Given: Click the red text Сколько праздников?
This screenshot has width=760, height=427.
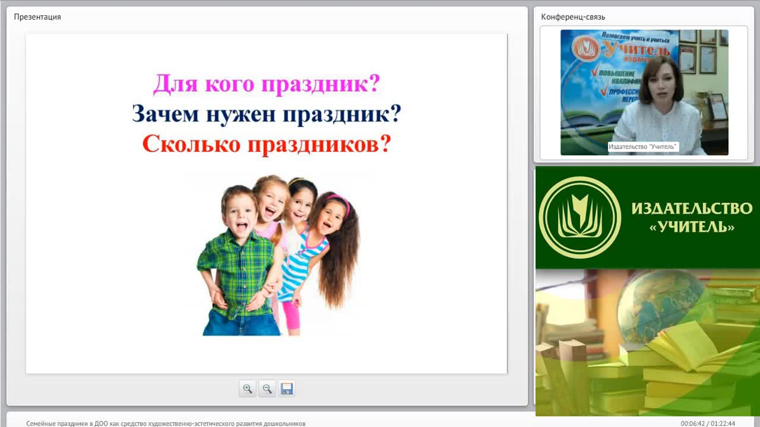Looking at the screenshot, I should tap(267, 144).
